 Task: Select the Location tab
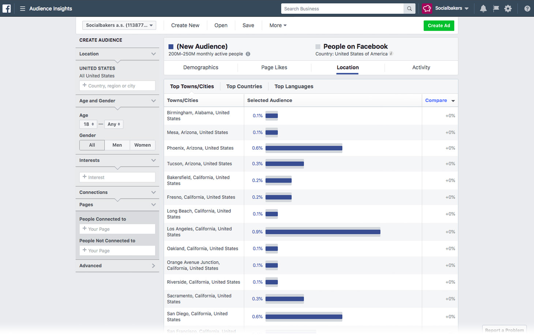tap(347, 68)
